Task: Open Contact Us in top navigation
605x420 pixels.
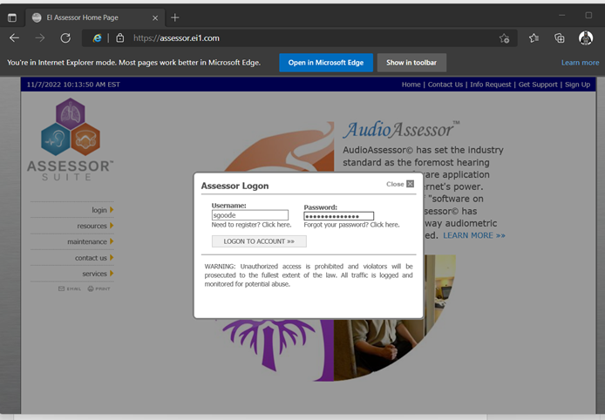Action: [445, 85]
